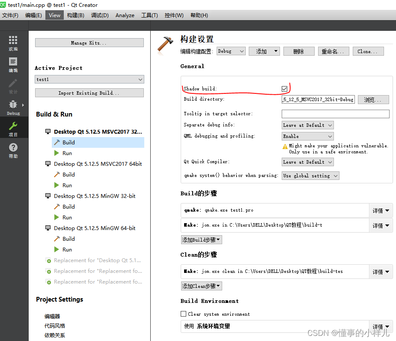Open the 调试(D) menu
Image resolution: width=396 pixels, height=341 pixels.
click(100, 15)
